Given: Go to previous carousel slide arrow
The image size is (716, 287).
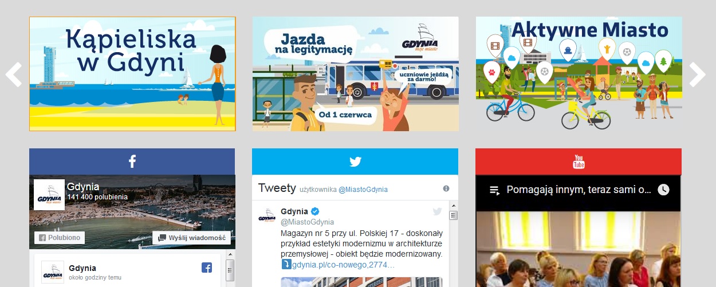Looking at the screenshot, I should coord(14,74).
